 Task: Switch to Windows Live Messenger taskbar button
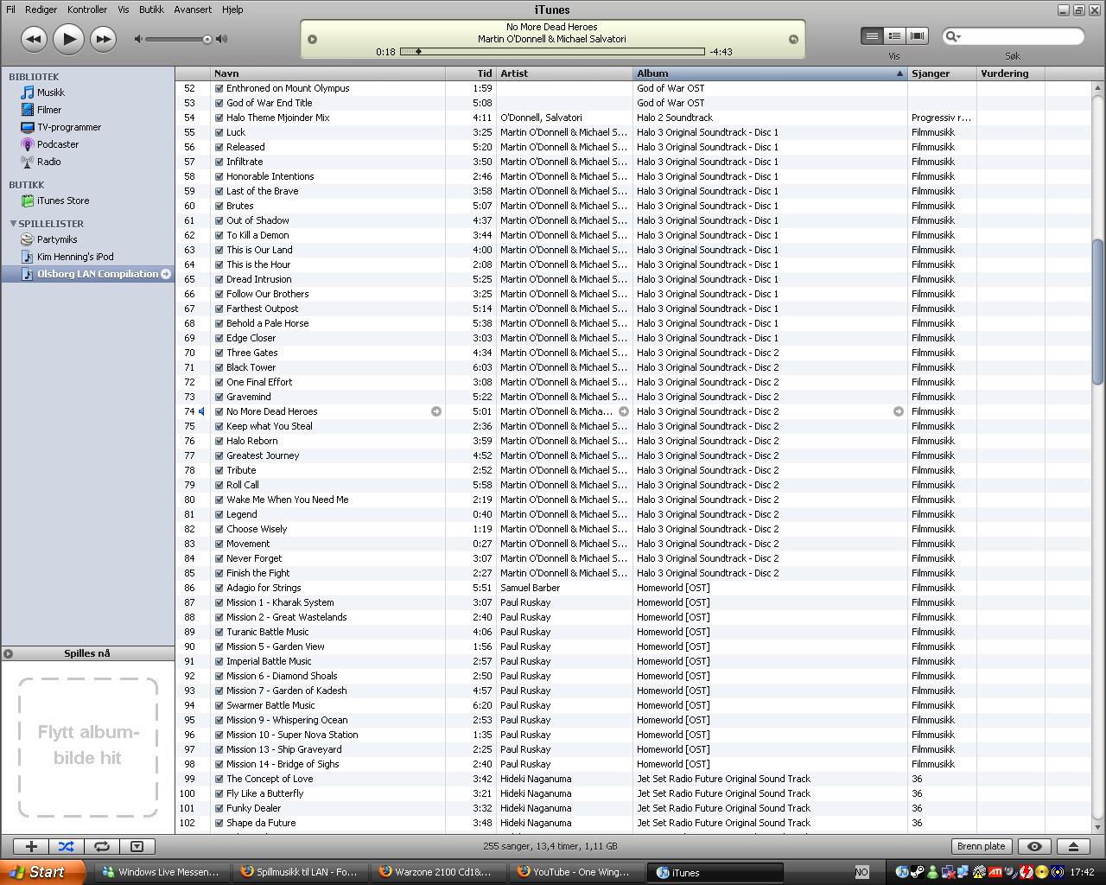[163, 872]
